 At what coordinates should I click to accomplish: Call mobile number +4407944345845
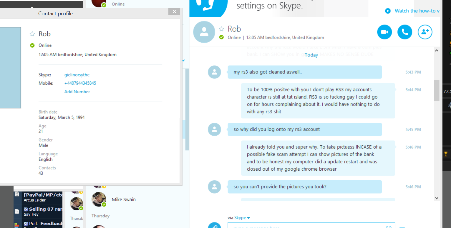coord(80,83)
